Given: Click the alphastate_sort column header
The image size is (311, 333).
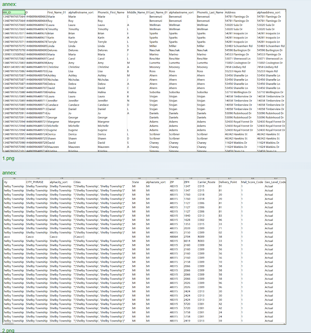Looking at the screenshot, I should (x=155, y=182).
